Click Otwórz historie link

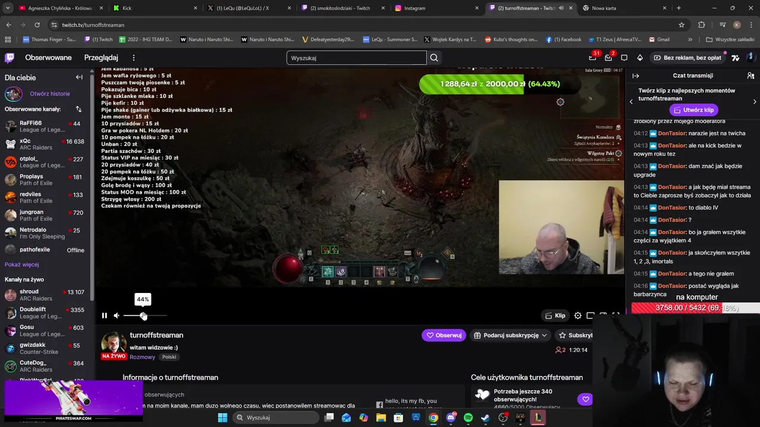coord(50,94)
